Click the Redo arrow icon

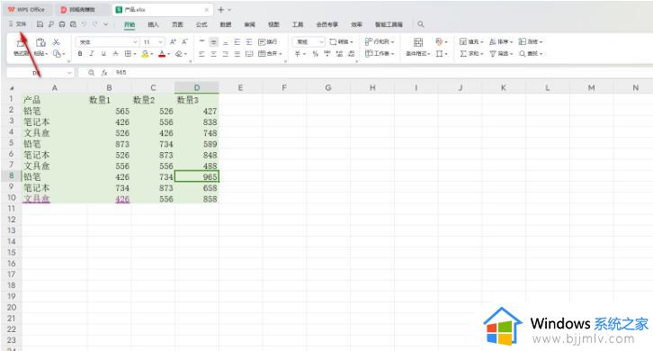coord(95,24)
